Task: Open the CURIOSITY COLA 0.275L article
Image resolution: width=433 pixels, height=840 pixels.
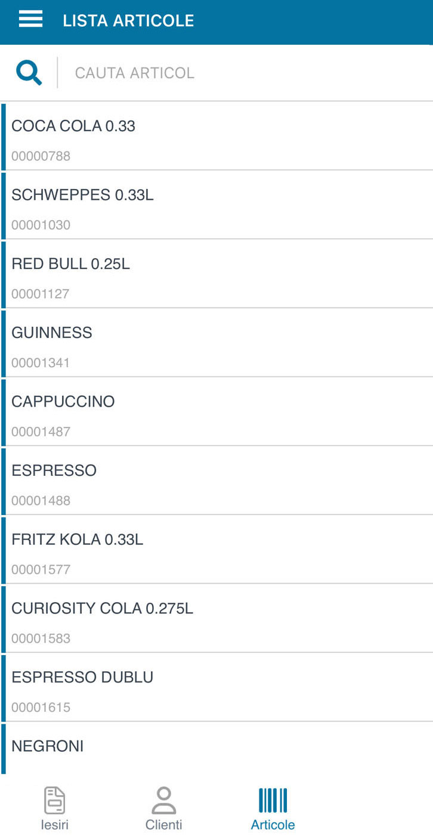Action: click(x=216, y=618)
